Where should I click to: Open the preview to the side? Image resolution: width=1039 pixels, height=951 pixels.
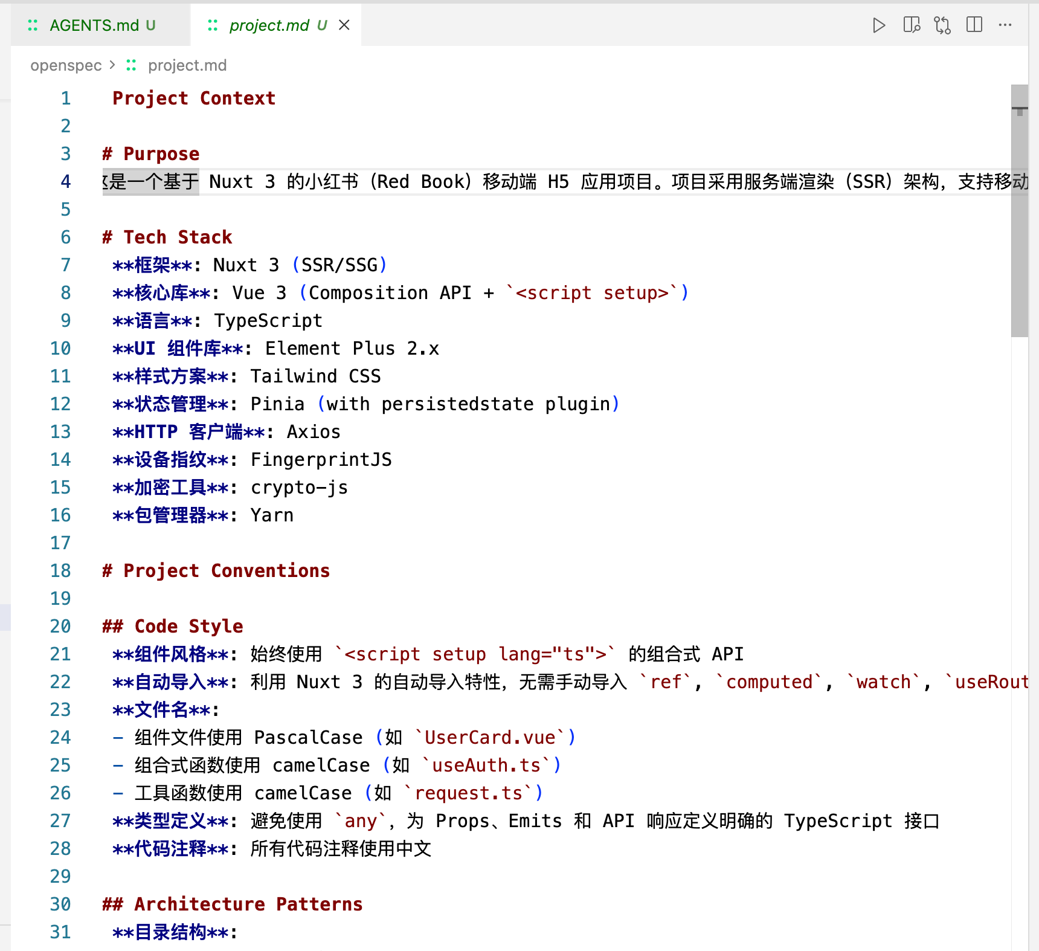pos(911,25)
